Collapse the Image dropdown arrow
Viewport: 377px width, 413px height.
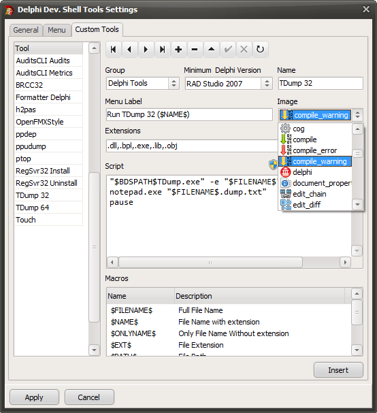point(357,115)
